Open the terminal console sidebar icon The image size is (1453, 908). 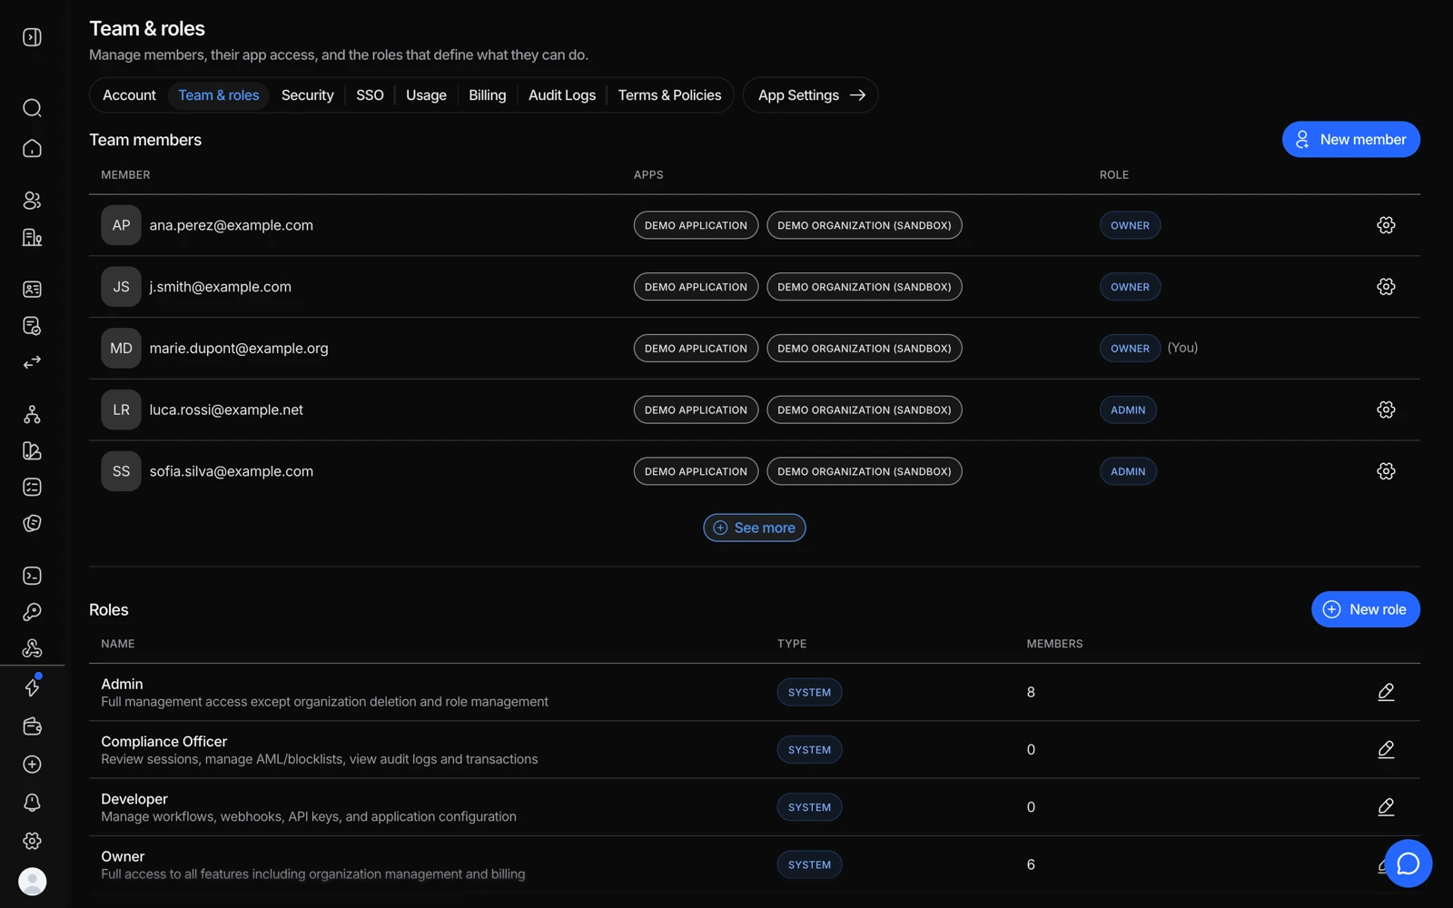[32, 576]
